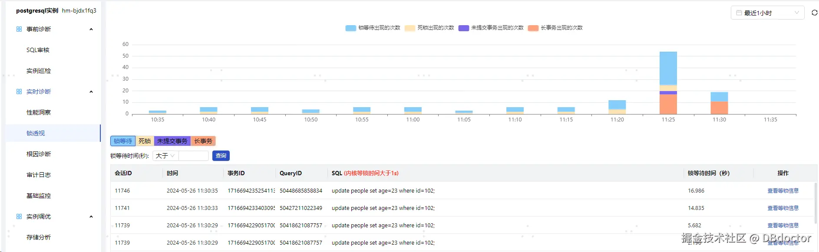The width and height of the screenshot is (819, 252).
Task: Open 审计日志 in the sidebar
Action: coord(38,175)
